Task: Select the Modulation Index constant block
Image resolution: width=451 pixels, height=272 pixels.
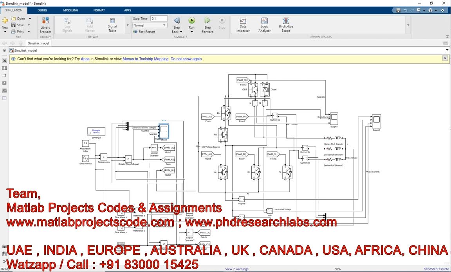Action: point(85,143)
